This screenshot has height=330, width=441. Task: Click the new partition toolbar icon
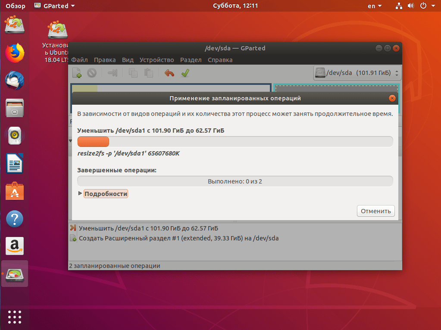[x=77, y=73]
